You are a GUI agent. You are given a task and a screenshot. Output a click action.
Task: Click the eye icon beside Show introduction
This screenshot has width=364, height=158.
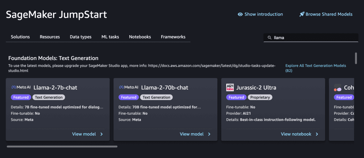pyautogui.click(x=240, y=14)
